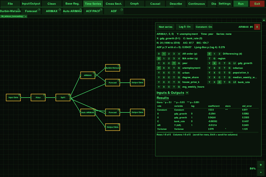Toggle C role for population_k variable

click(x=219, y=73)
